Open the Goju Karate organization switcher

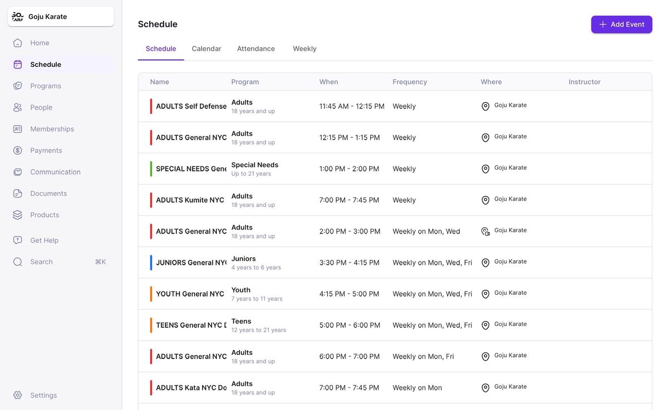61,17
